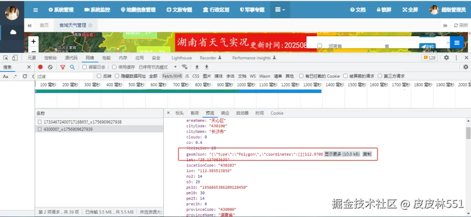Open network conditions wifi icon
The image size is (471, 217).
[185, 67]
